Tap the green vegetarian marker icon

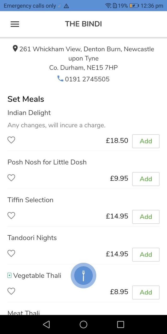(9, 275)
